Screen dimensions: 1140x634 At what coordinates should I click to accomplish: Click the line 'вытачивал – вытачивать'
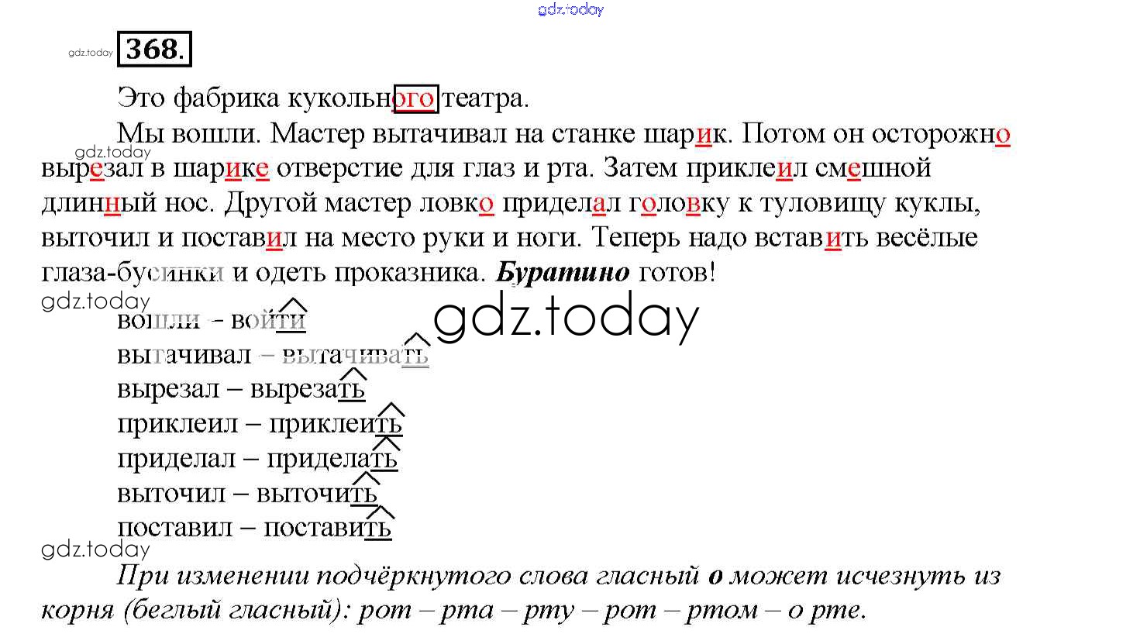click(272, 354)
